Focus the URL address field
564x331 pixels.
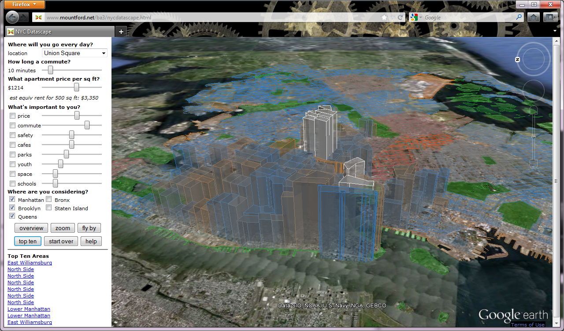(x=211, y=18)
